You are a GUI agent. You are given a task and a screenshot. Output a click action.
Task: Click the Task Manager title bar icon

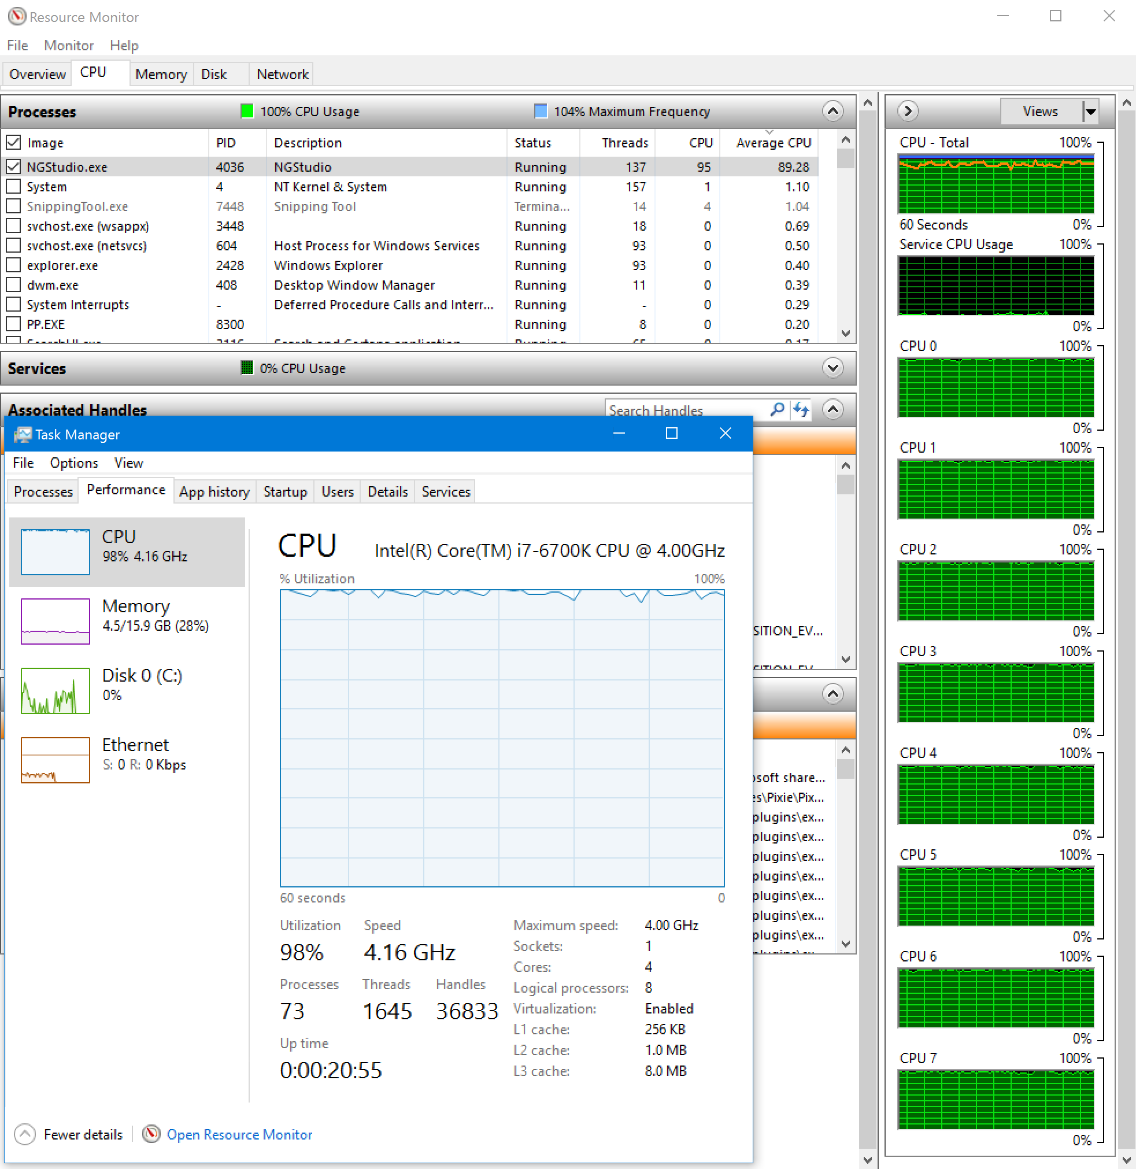[x=23, y=434]
